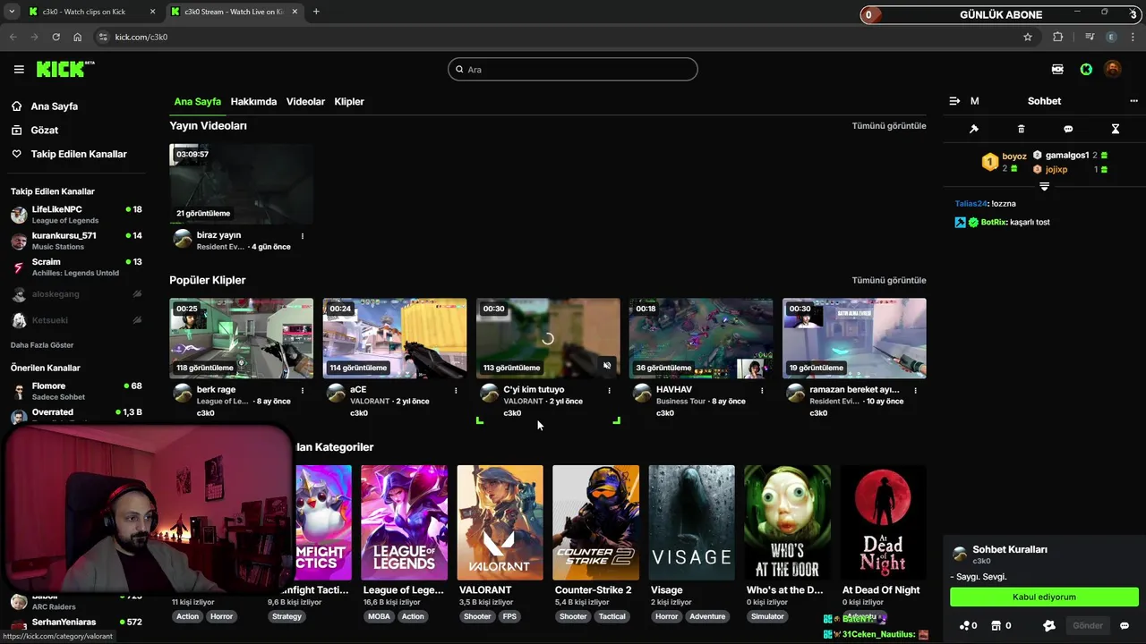Open the Counter-Strike 2 category card
The image size is (1146, 644).
pos(595,522)
